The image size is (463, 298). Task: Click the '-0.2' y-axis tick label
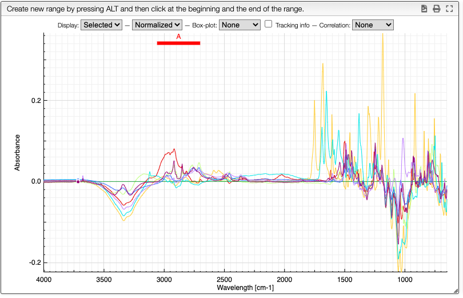click(35, 263)
